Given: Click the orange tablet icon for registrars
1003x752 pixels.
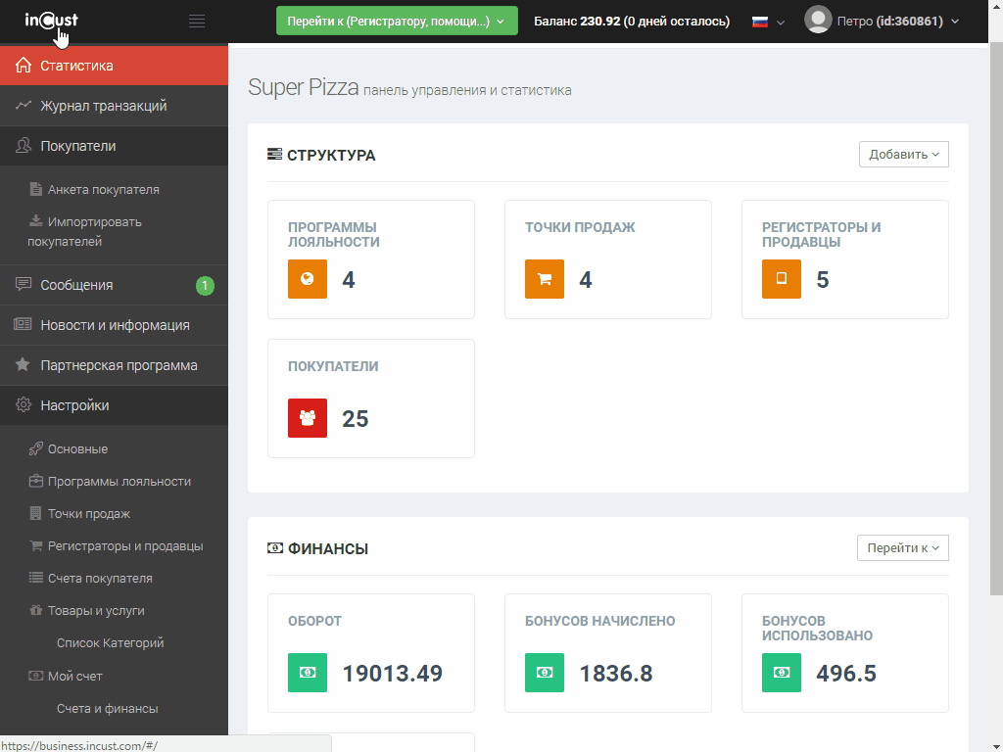Looking at the screenshot, I should click(781, 279).
